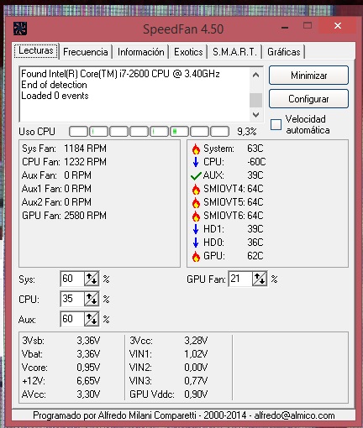
Task: Close the SpeedFan window
Action: pyautogui.click(x=338, y=26)
